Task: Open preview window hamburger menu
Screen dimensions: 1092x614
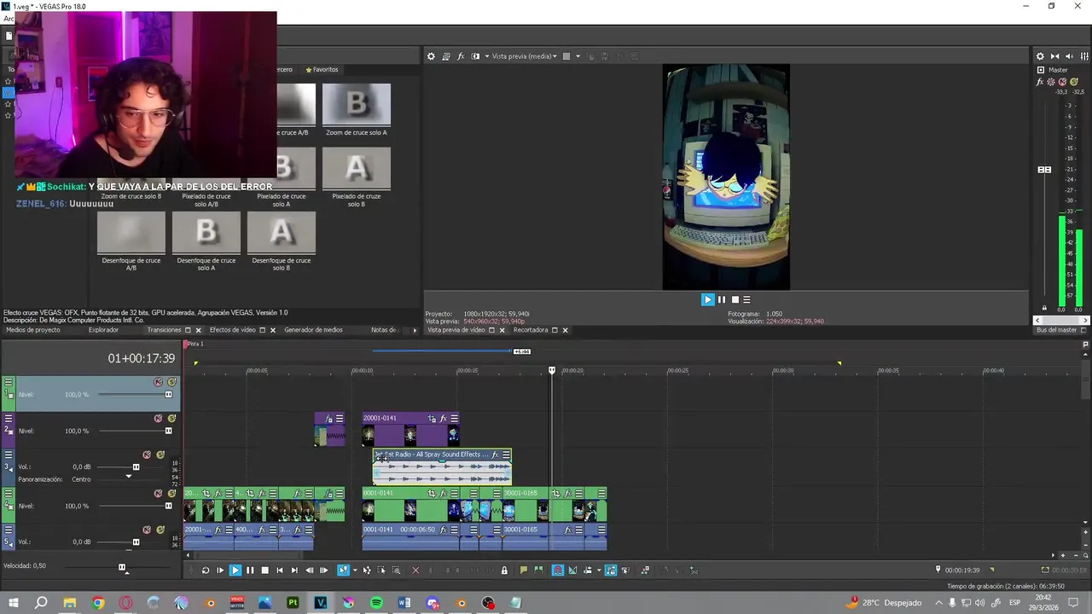Action: click(746, 299)
